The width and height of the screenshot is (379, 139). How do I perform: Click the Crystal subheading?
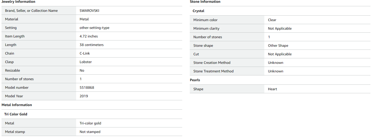(x=198, y=11)
